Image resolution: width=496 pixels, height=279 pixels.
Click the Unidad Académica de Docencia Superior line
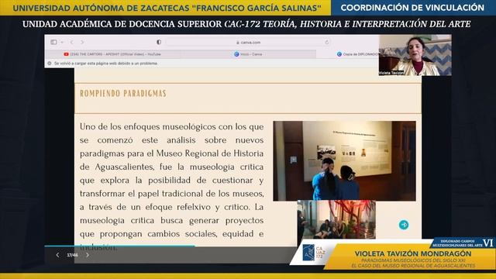[x=246, y=24]
